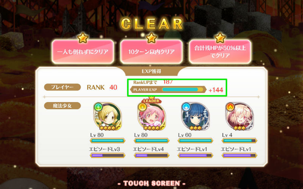Click the EXP獲得 header tab
Screen dimensions: 303x189
(x=151, y=71)
